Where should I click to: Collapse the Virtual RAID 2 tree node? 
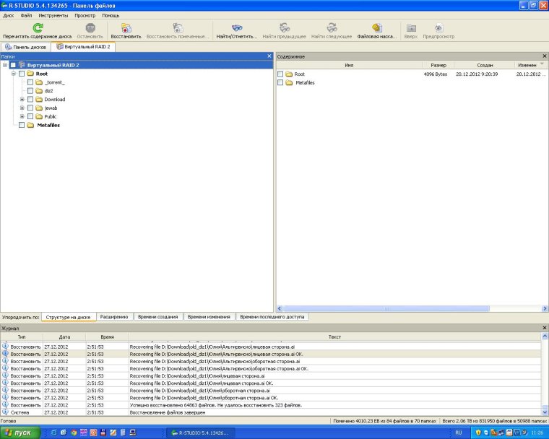pos(5,65)
